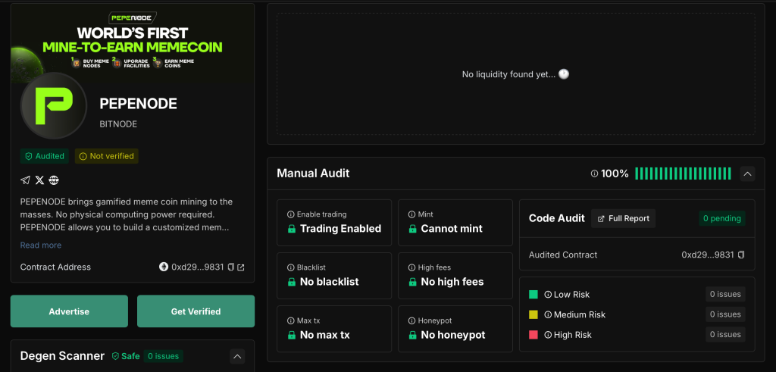This screenshot has height=372, width=776.
Task: Open the Telegram link icon
Action: (x=25, y=180)
